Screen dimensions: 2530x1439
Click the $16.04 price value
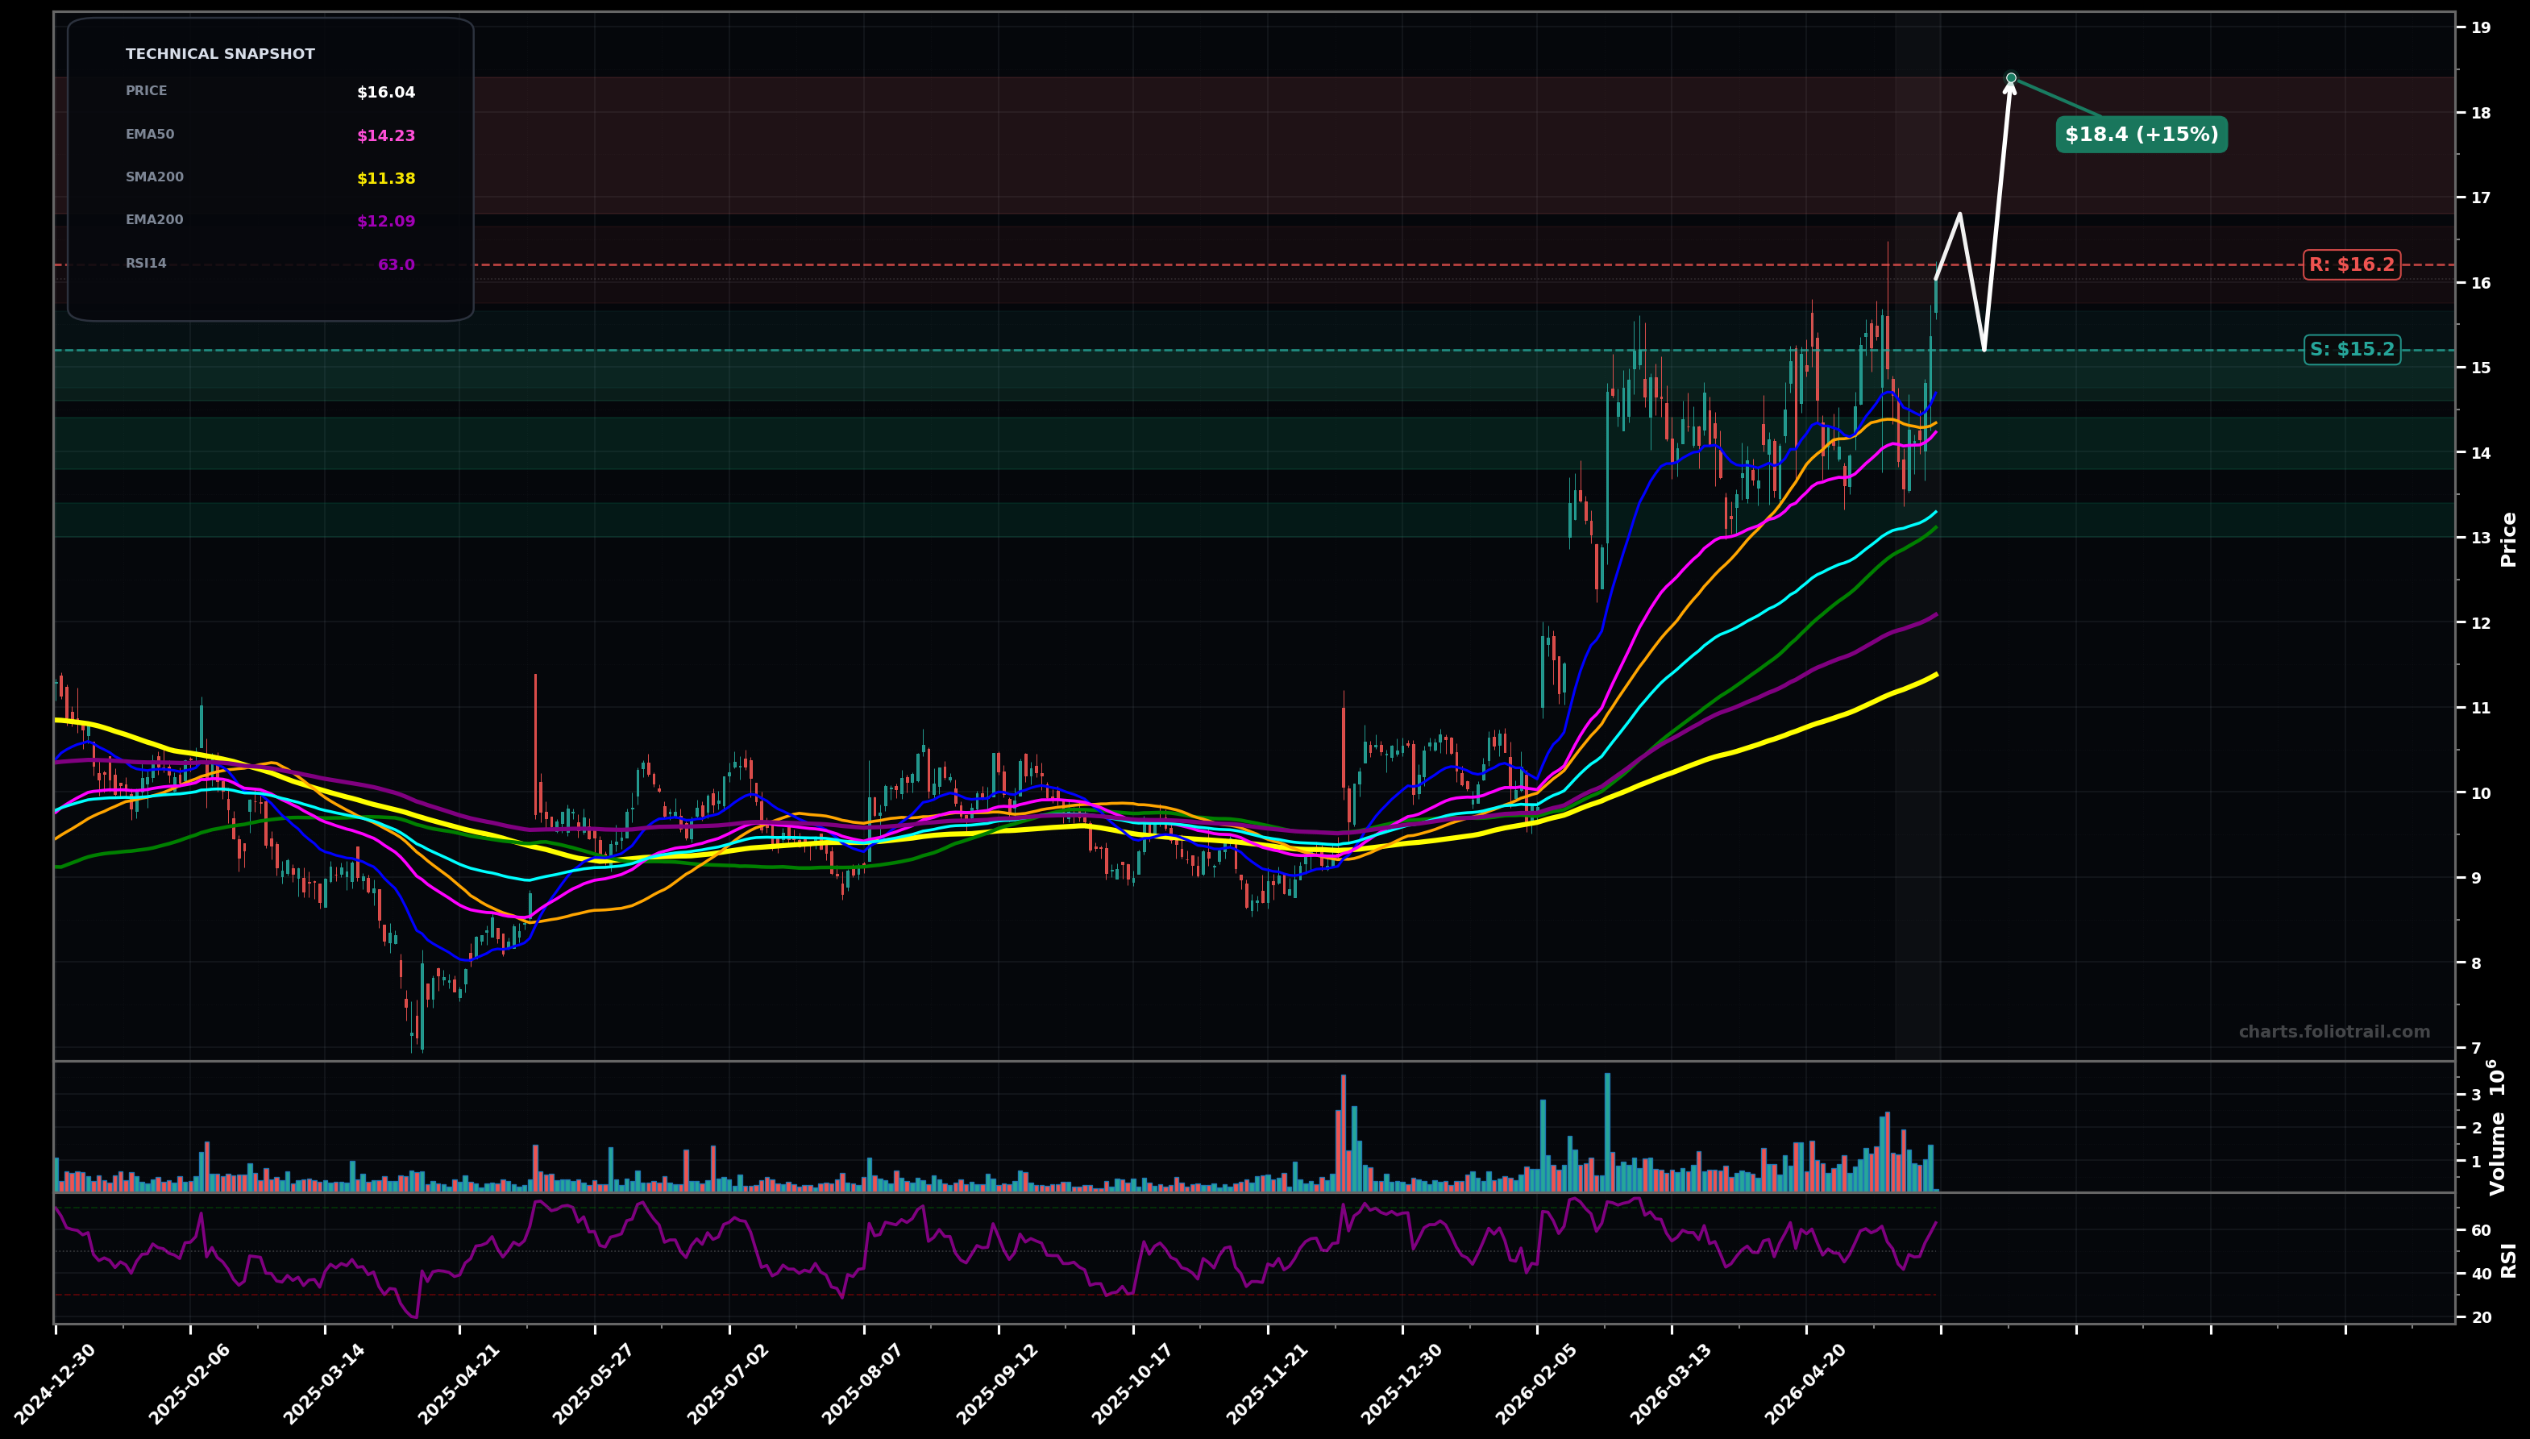386,93
